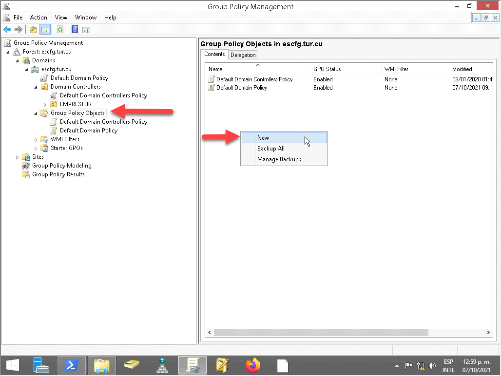Open the View menu
The height and width of the screenshot is (376, 501).
click(x=61, y=18)
